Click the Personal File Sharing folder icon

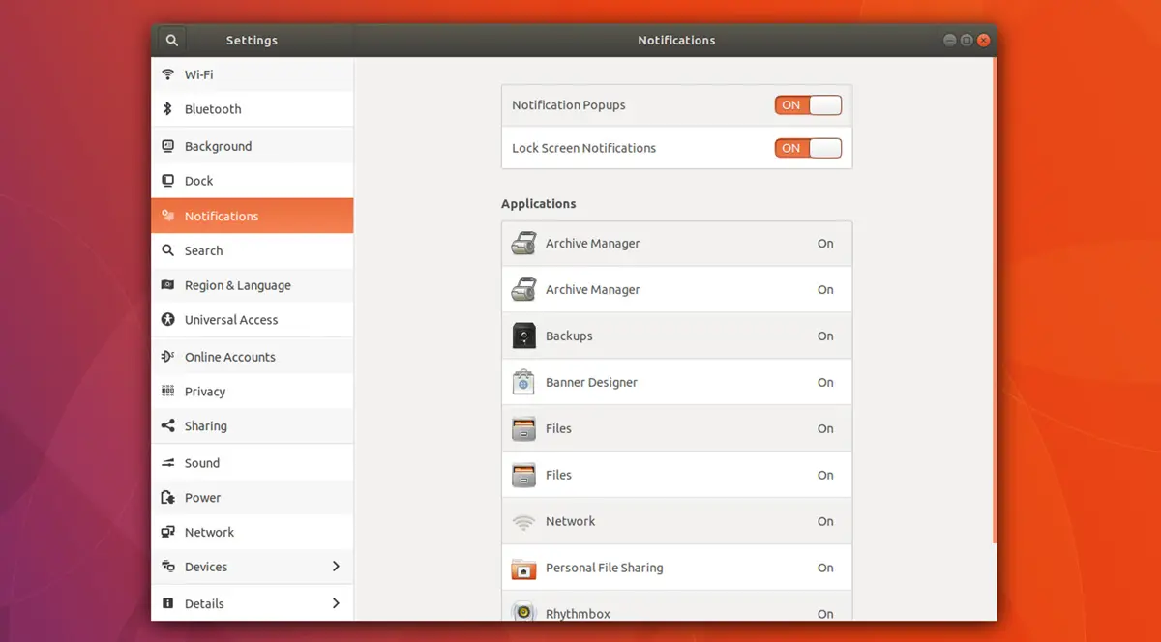pyautogui.click(x=523, y=569)
